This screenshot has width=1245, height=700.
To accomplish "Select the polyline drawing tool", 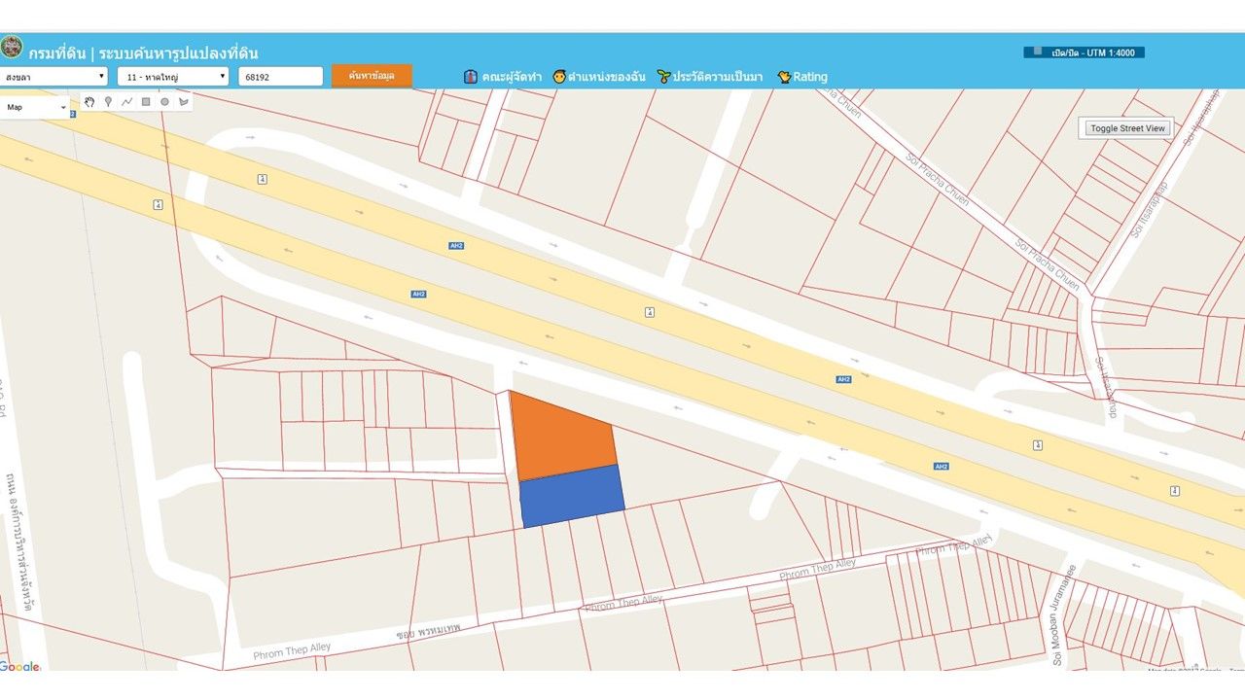I will [126, 101].
